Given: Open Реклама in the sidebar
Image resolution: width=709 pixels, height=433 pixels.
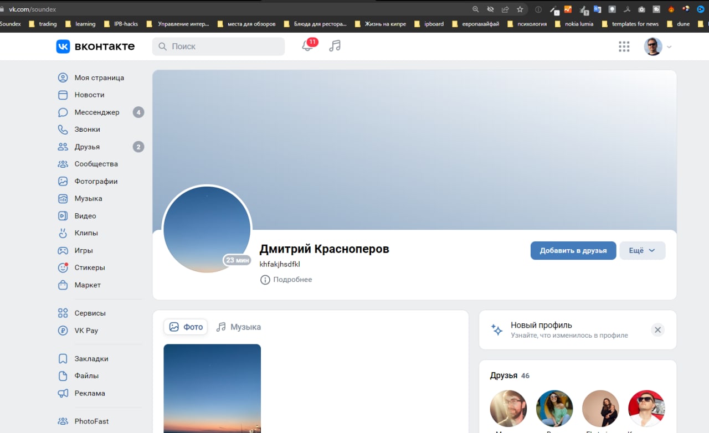Looking at the screenshot, I should 81,393.
